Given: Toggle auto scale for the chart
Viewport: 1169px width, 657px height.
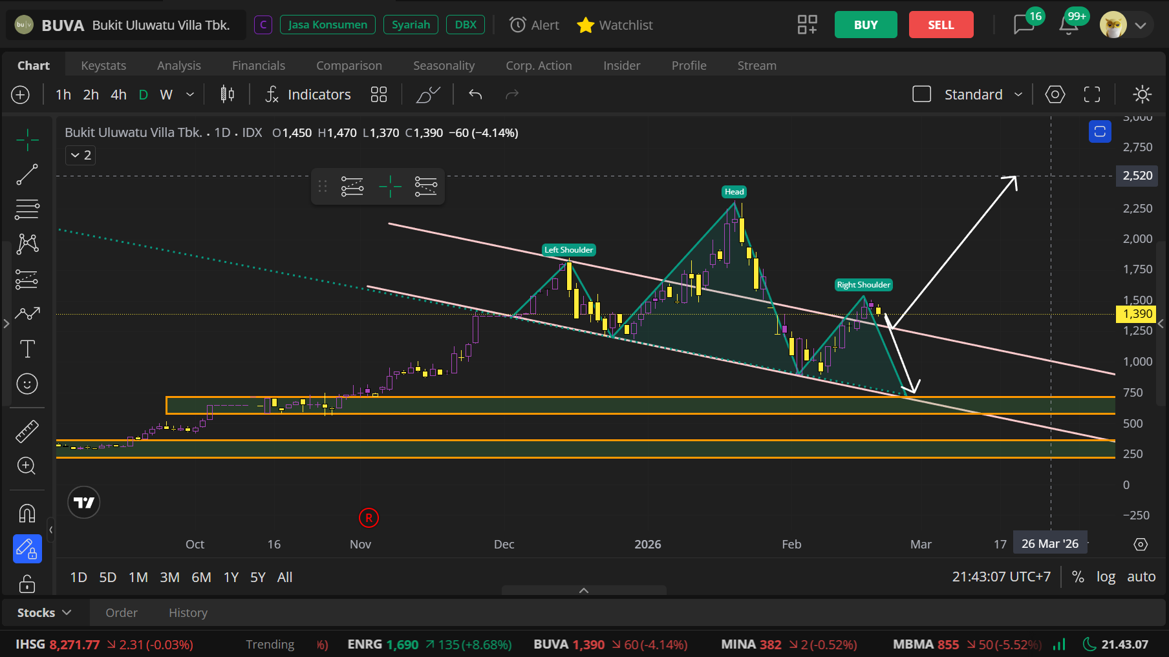Looking at the screenshot, I should (1141, 577).
